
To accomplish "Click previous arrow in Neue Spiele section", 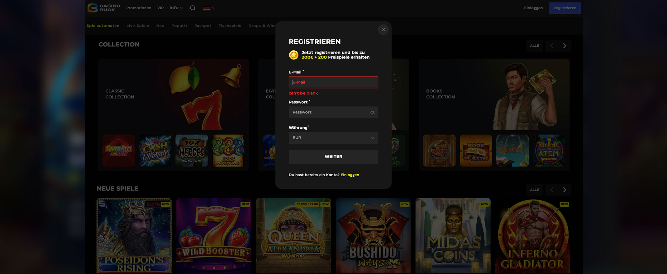I will (x=552, y=190).
